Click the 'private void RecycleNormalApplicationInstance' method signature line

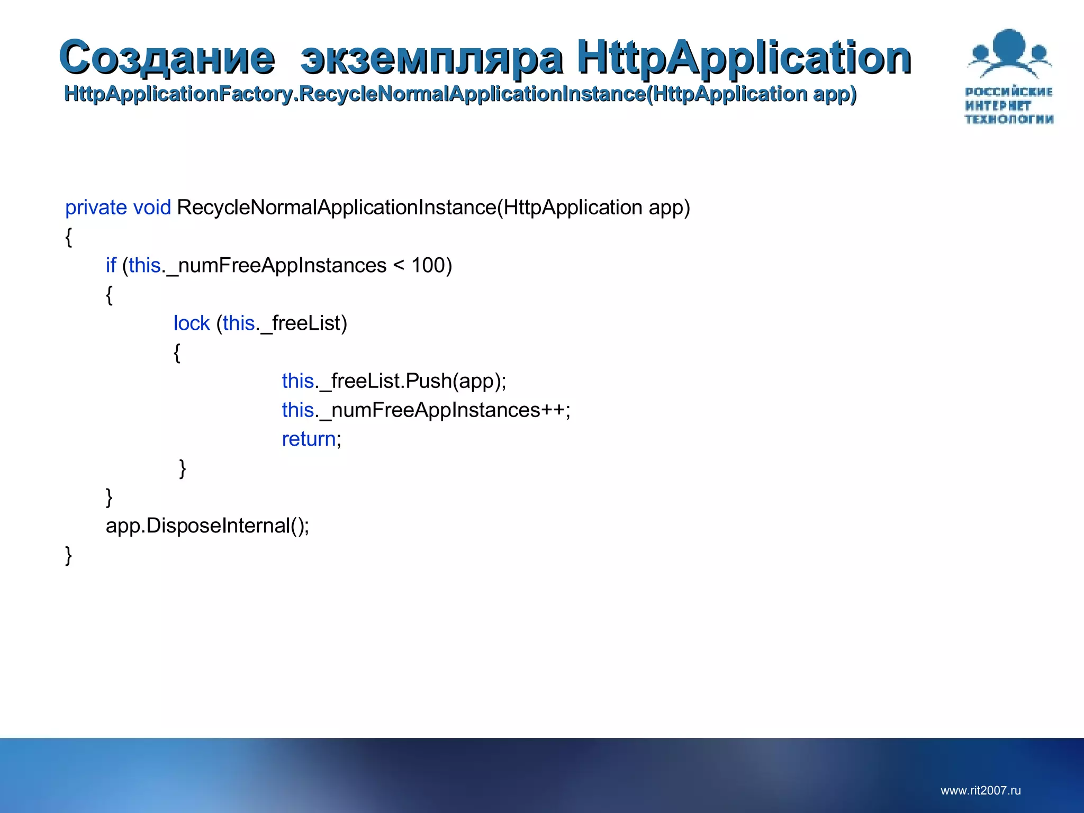click(378, 208)
